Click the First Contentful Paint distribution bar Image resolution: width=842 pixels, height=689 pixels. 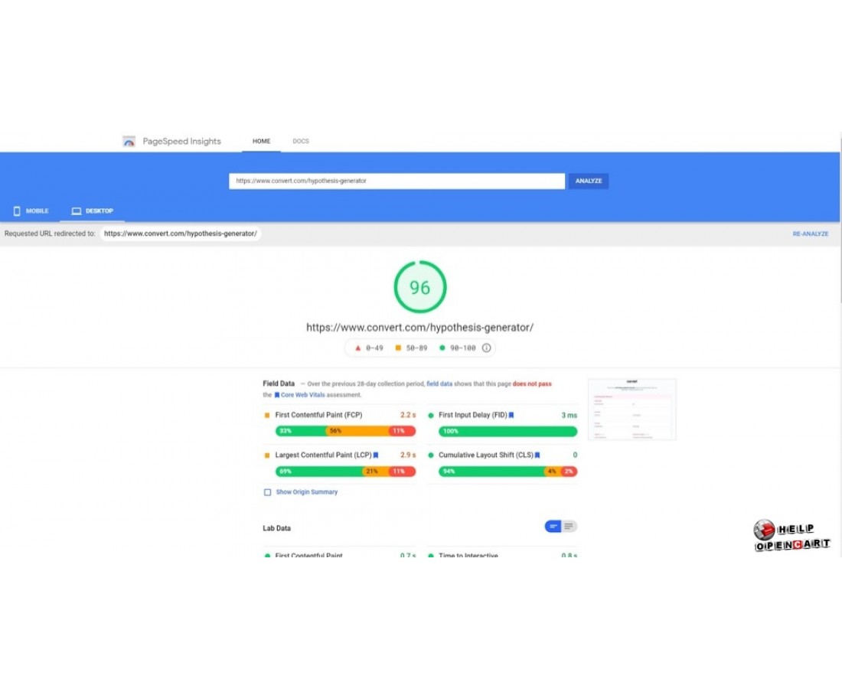[344, 431]
